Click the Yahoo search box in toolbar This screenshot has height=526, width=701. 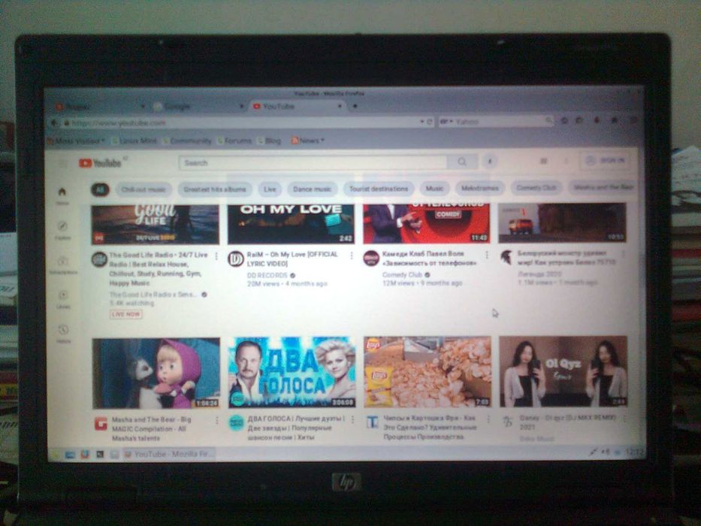tap(496, 121)
